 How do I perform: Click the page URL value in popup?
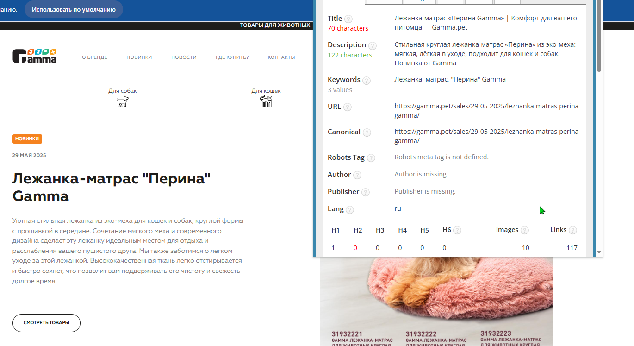point(488,111)
